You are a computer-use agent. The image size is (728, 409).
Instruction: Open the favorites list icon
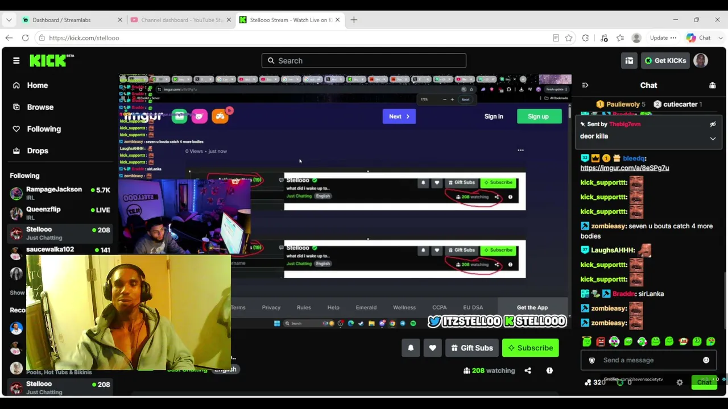click(620, 38)
